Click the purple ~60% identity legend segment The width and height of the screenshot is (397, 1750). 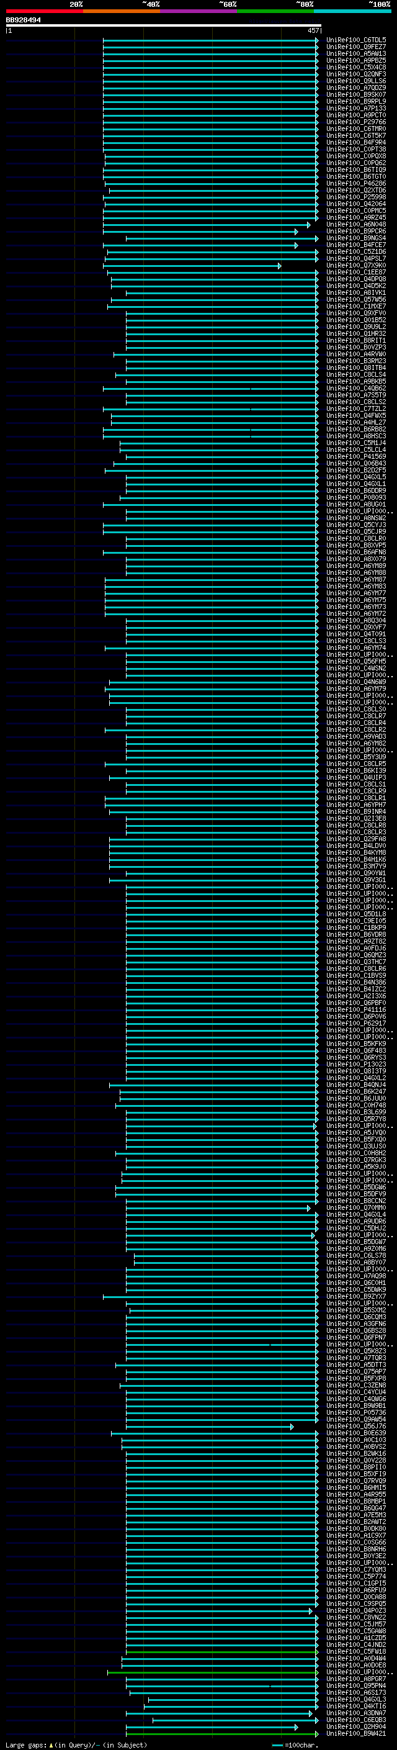pyautogui.click(x=198, y=11)
